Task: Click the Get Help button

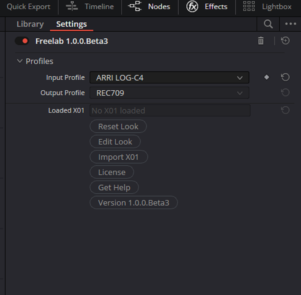Action: [x=114, y=187]
